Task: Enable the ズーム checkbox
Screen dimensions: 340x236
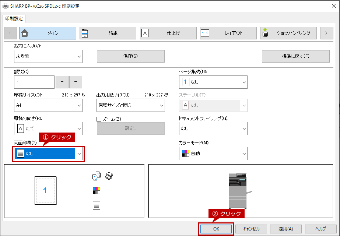Action: tap(99, 119)
